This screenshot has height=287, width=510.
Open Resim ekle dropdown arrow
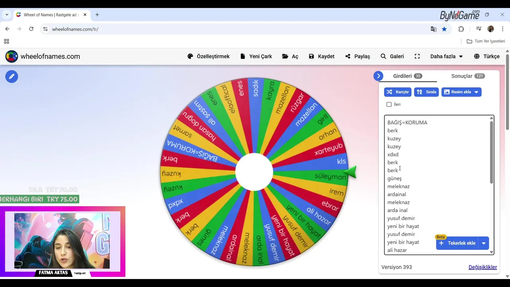point(476,92)
